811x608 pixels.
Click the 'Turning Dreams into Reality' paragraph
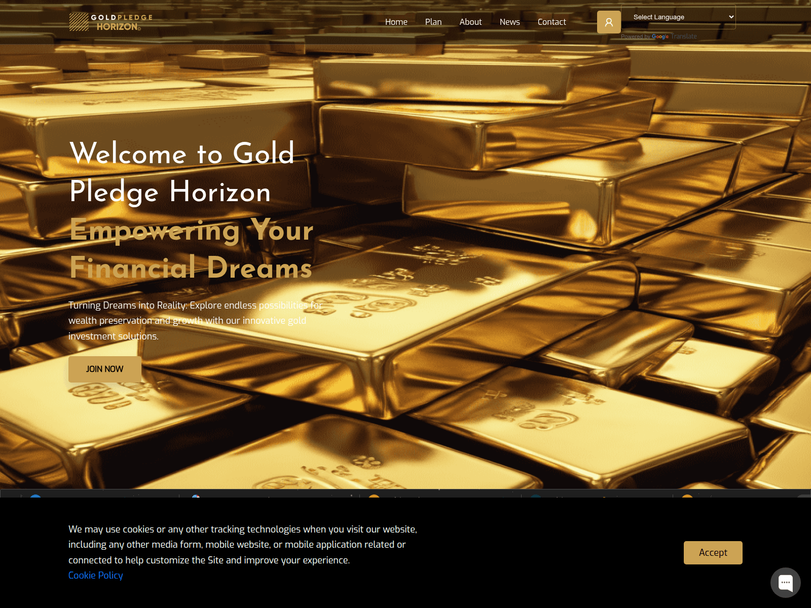click(195, 320)
